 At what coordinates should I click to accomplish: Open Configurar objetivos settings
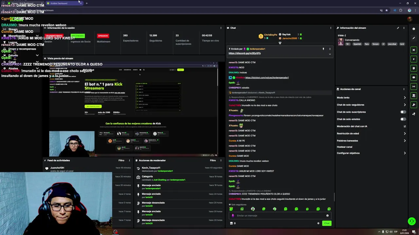click(371, 153)
